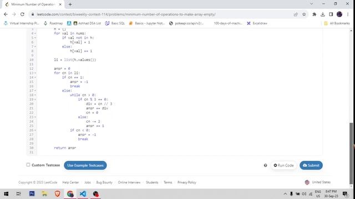355x199 pixels.
Task: Bookmark this page with the star icon
Action: coord(304,14)
